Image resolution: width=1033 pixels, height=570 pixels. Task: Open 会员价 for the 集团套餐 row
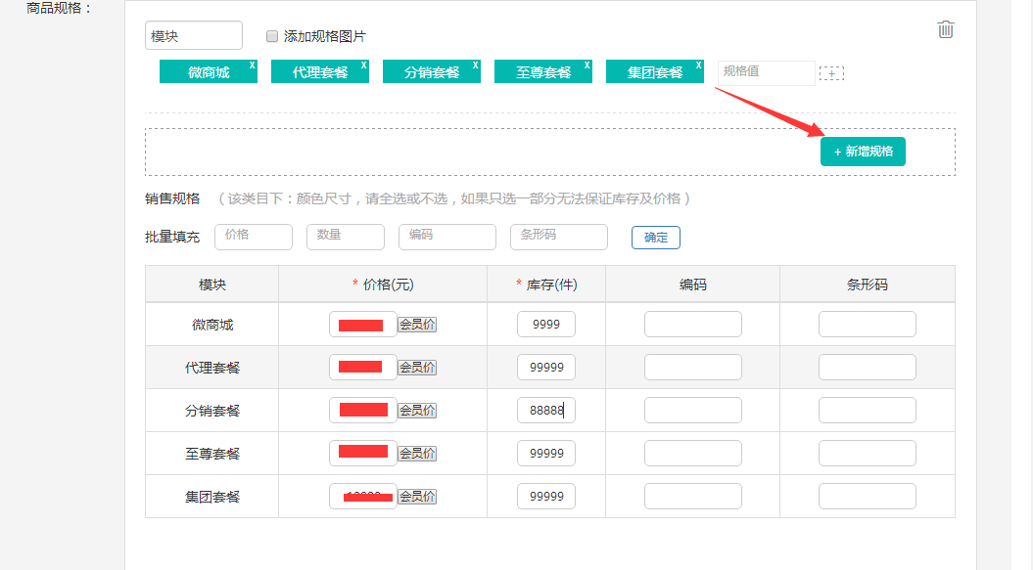[x=417, y=497]
